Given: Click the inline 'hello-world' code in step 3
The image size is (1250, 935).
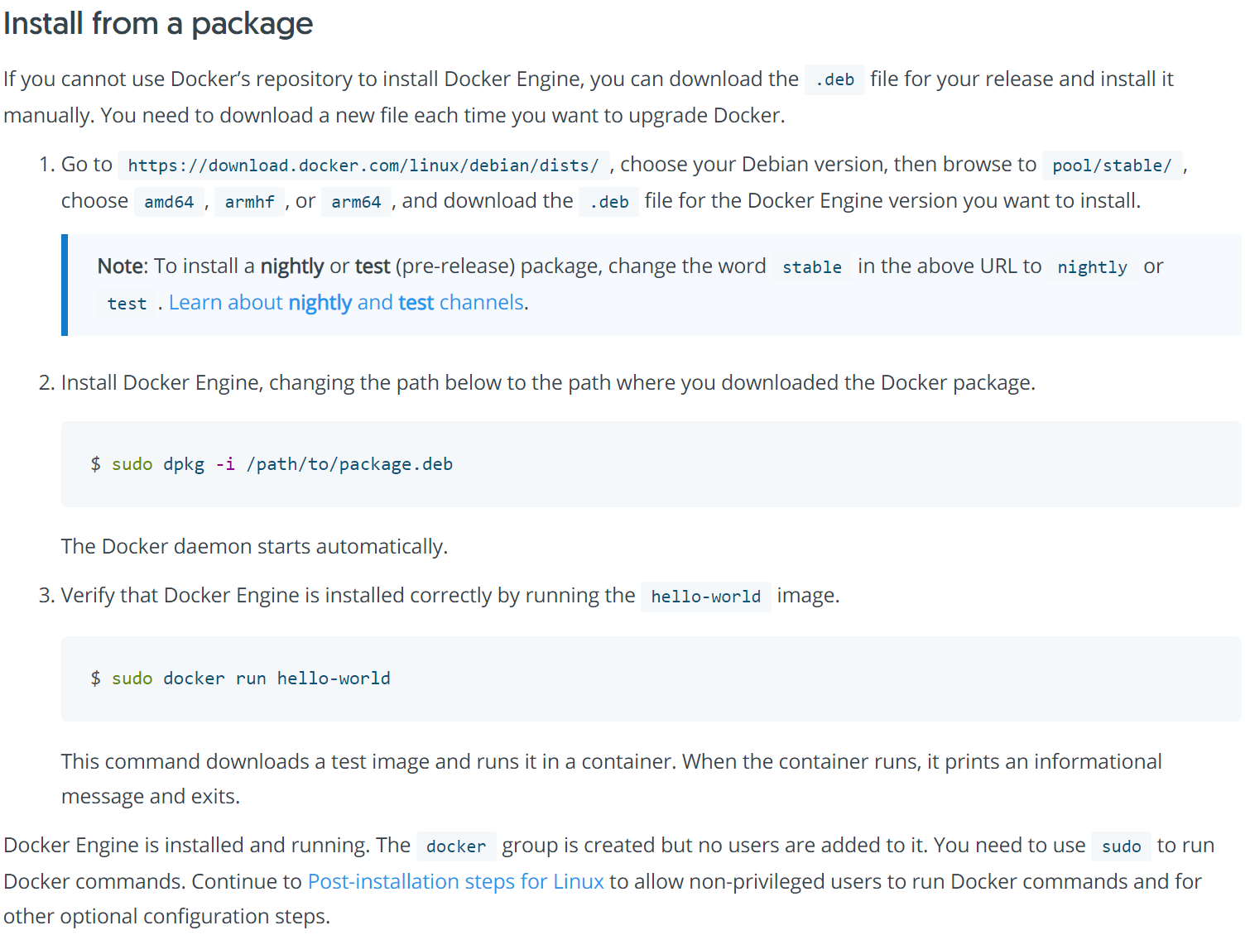Looking at the screenshot, I should point(706,597).
